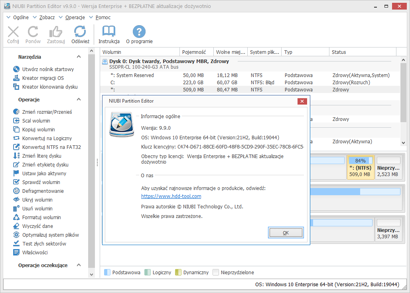Select the 84% NTFS partition block

[x=361, y=167]
